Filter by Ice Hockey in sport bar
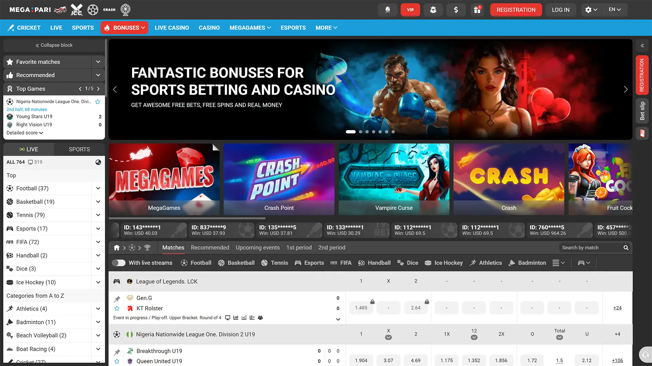The image size is (652, 366). point(444,263)
